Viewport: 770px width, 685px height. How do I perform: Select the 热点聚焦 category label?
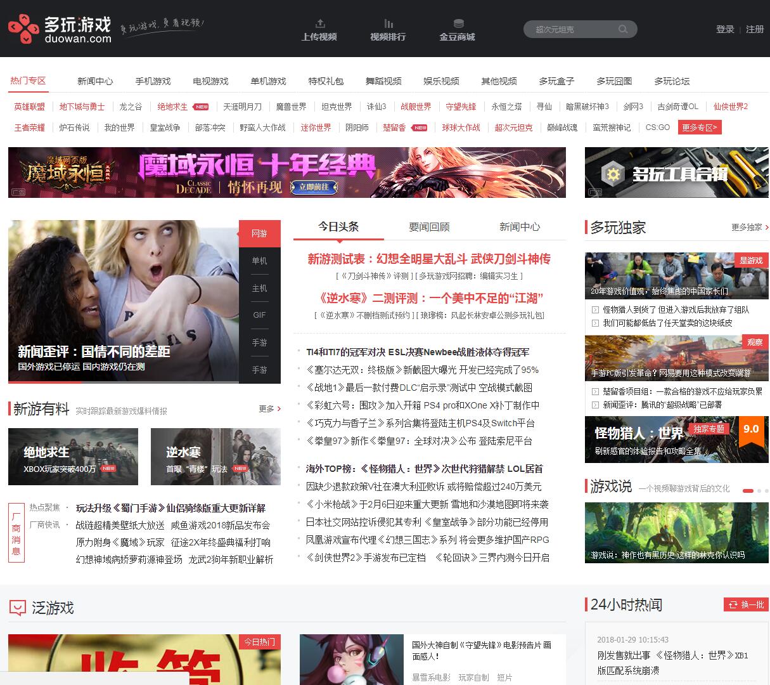(x=45, y=507)
